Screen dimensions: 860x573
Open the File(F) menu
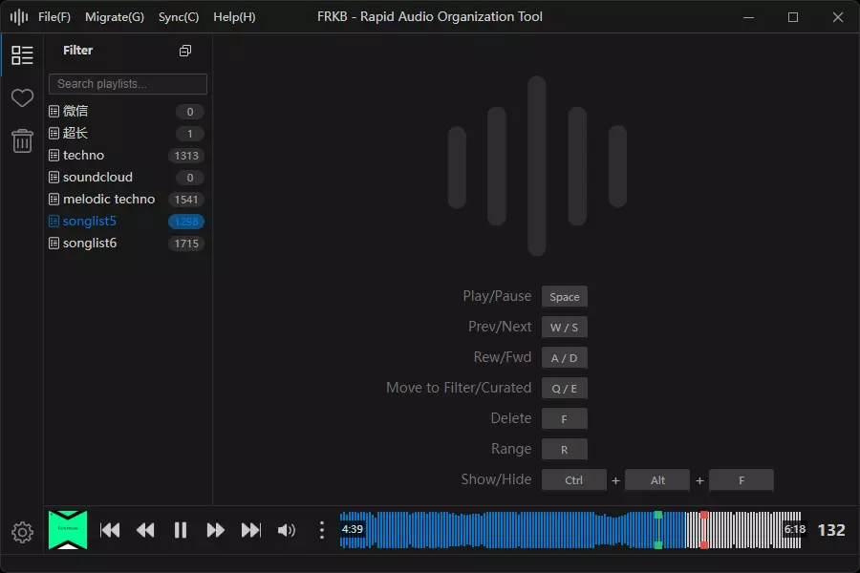pos(54,17)
